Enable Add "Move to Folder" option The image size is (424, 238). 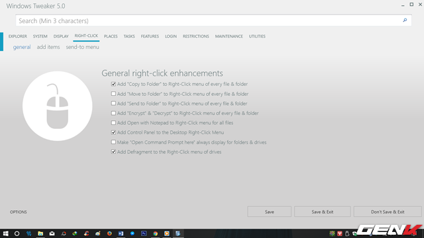pos(113,94)
